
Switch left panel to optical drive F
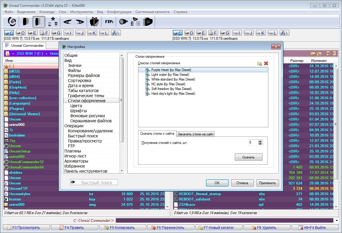[x=44, y=33]
